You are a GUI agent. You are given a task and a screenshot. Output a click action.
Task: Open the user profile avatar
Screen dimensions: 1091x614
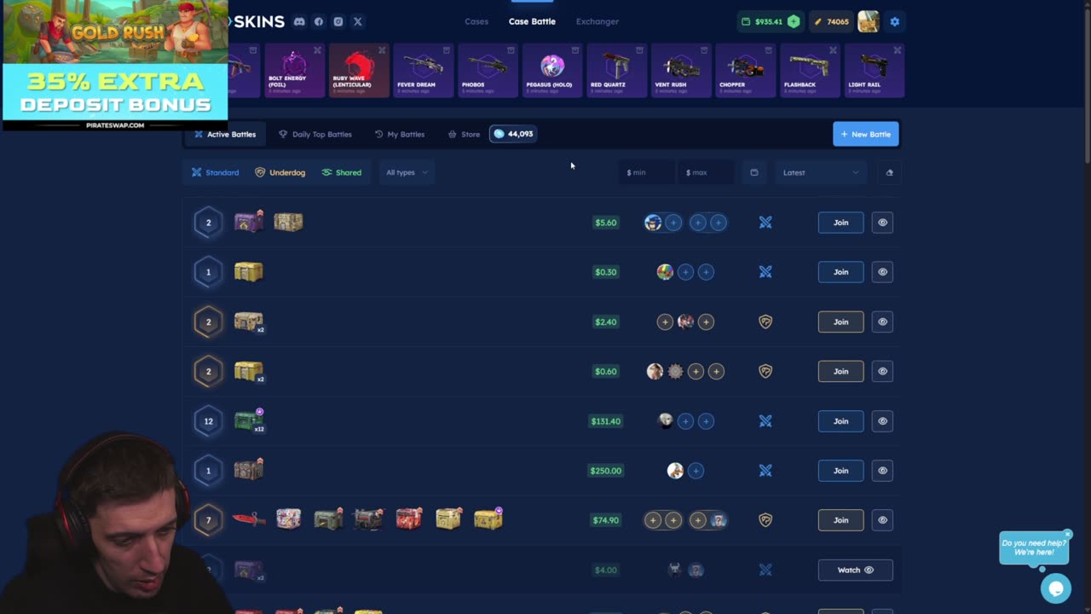click(869, 21)
